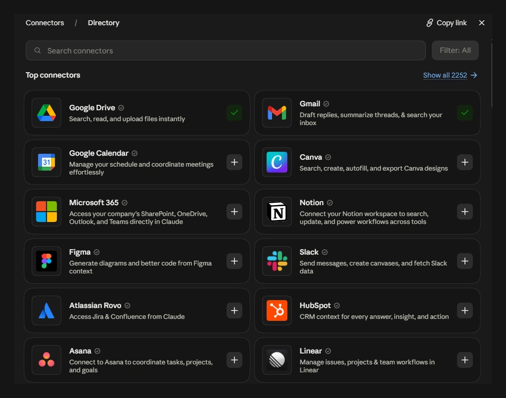Open the Filter: All dropdown
This screenshot has width=506, height=398.
point(455,50)
